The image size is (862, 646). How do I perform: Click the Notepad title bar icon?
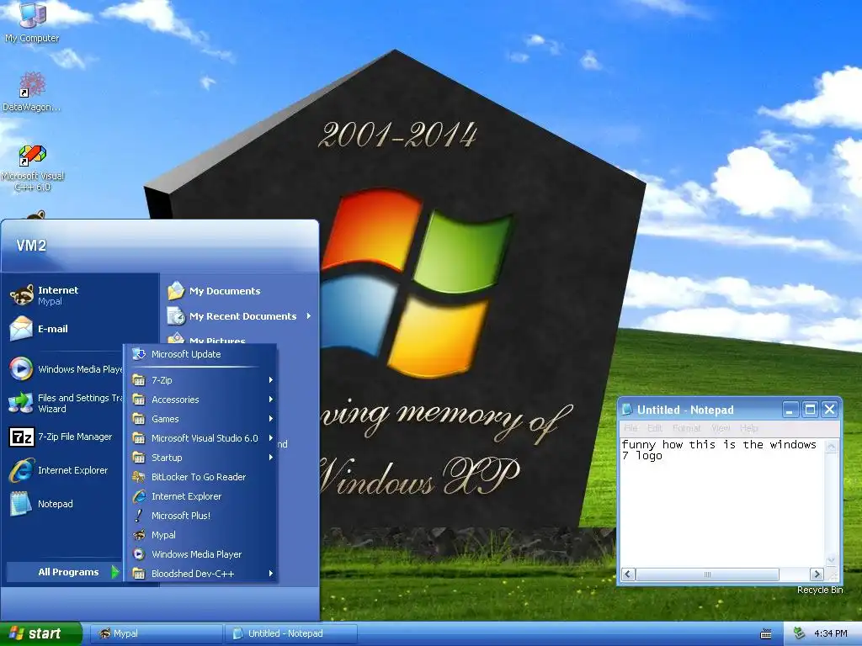point(627,410)
